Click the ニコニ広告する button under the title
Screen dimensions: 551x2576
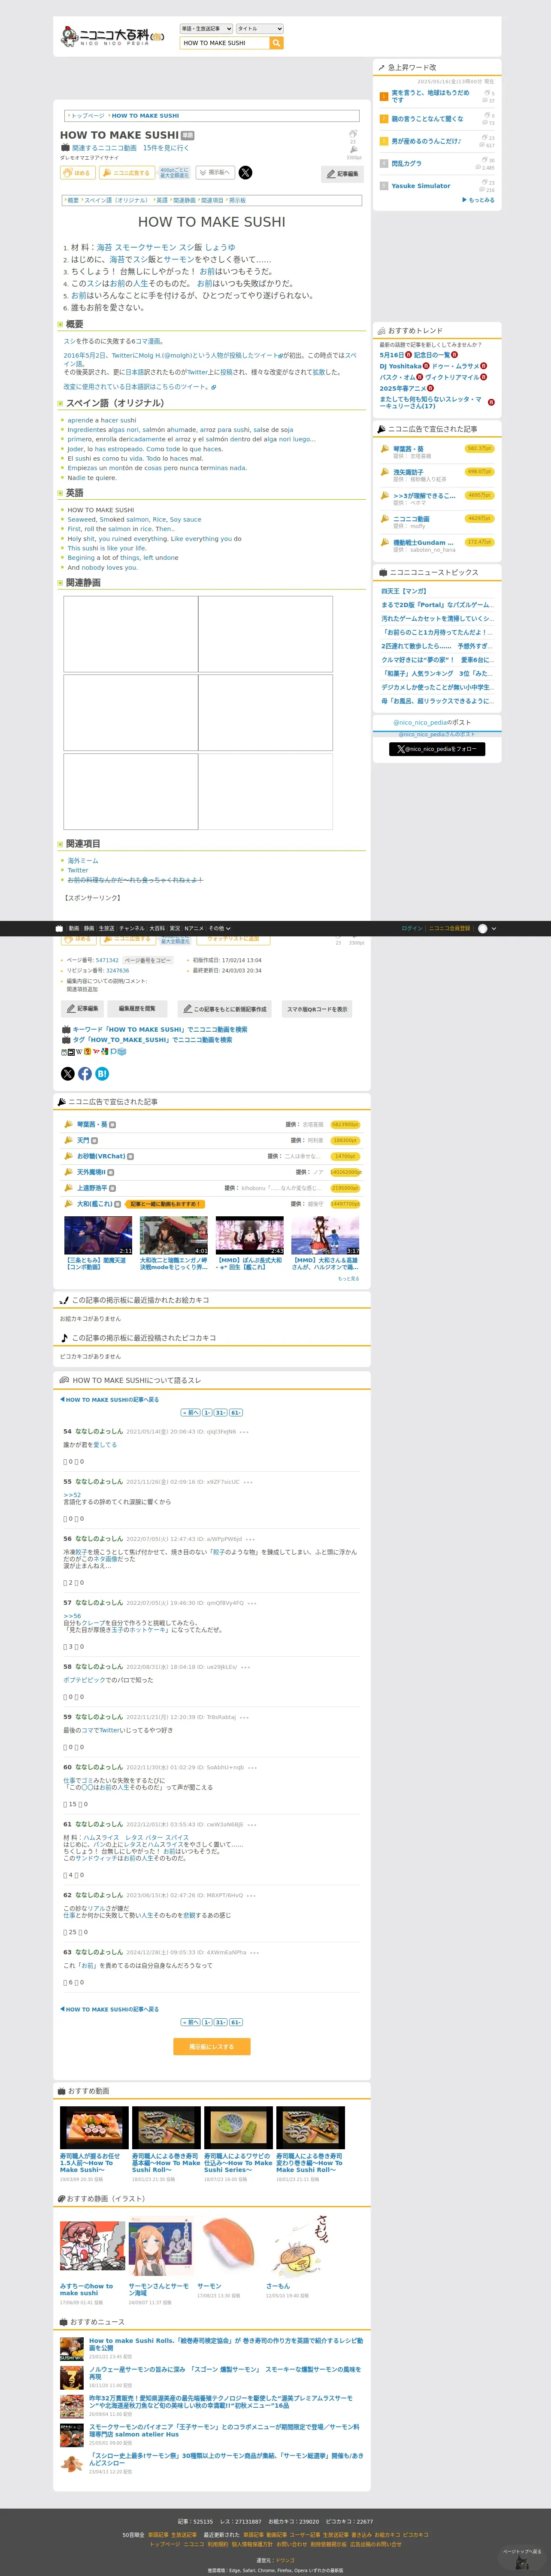pyautogui.click(x=127, y=173)
